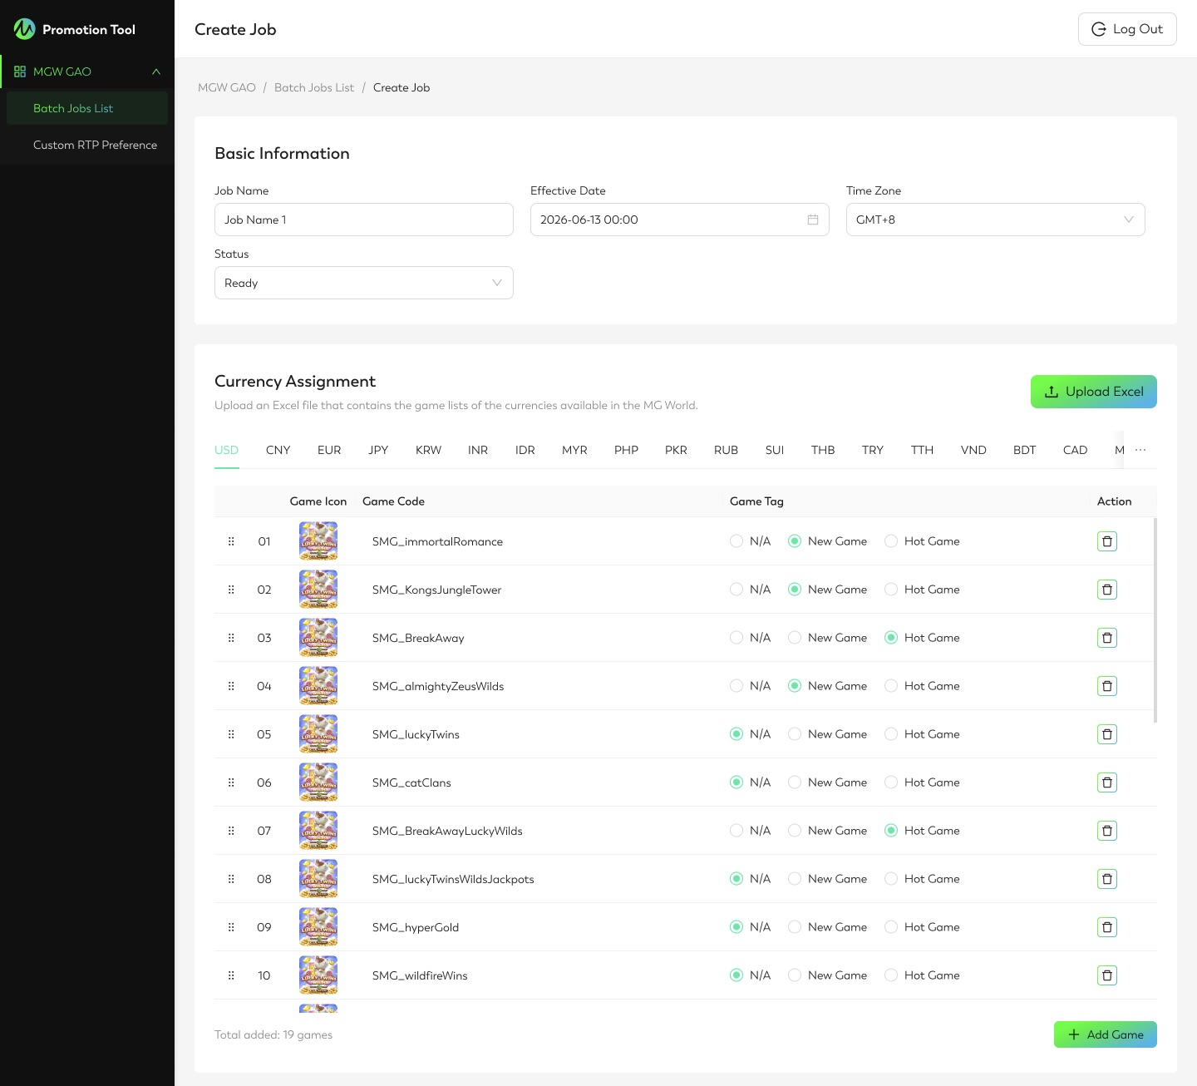Screen dimensions: 1197x1086
Task: Mark SMG_hyperGold as New Game
Action: (795, 927)
